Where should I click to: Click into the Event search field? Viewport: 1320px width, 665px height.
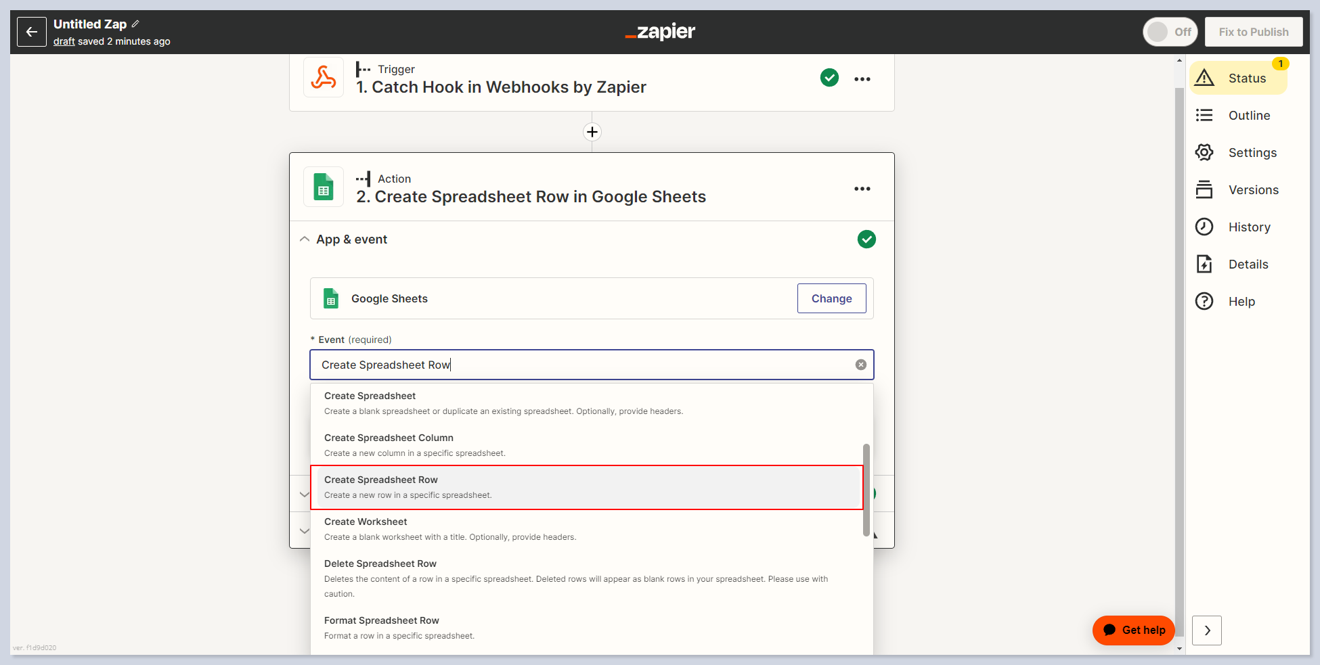[582, 365]
